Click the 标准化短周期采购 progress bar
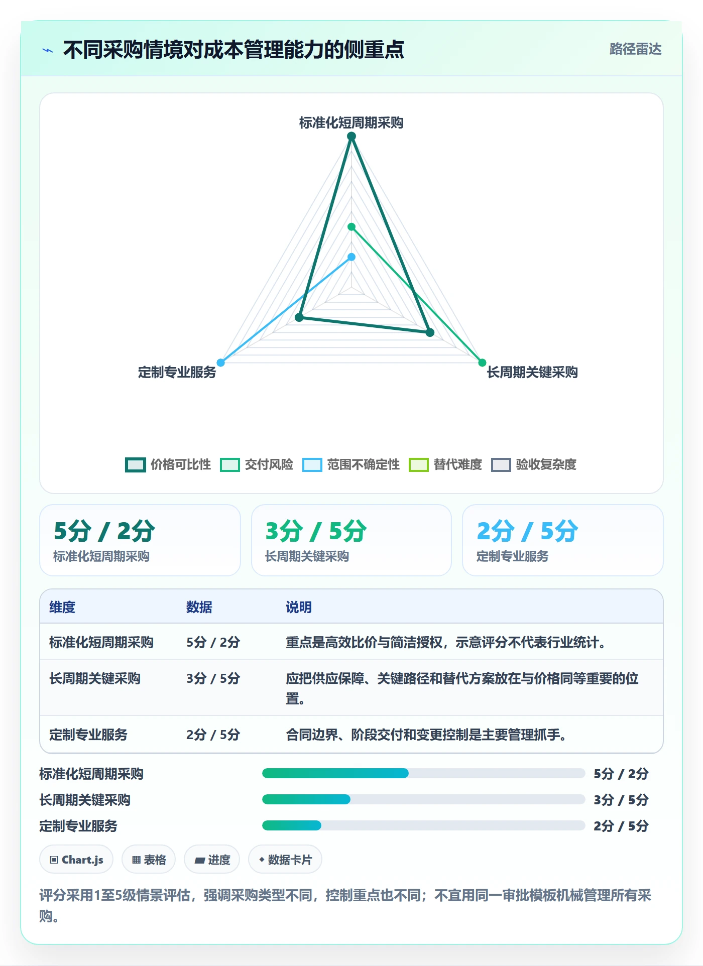The image size is (703, 966). pos(424,773)
